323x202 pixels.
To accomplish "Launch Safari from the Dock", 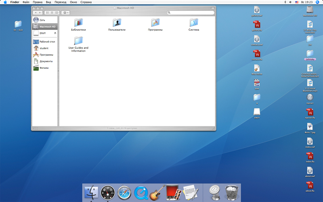I will [x=124, y=193].
